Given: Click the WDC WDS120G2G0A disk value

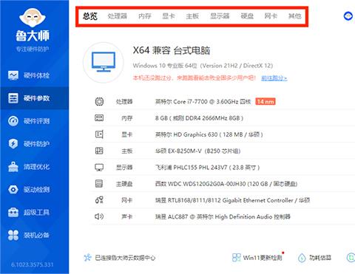Looking at the screenshot, I should click(226, 184).
